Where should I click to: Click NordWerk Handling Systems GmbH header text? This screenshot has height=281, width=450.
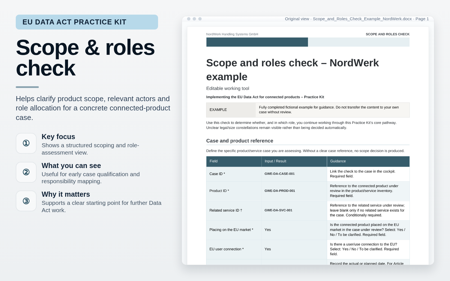click(x=232, y=34)
